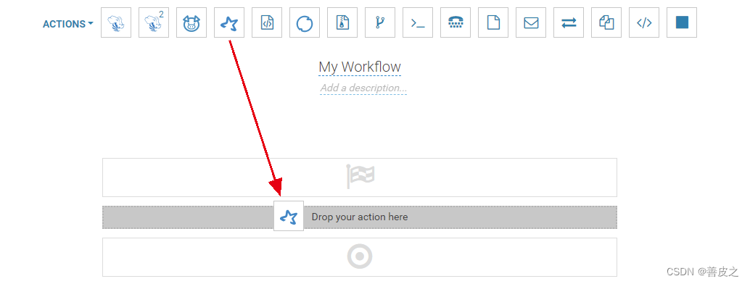Screen dimensions: 750x284
Task: Open the ACTIONS dropdown menu
Action: 68,24
